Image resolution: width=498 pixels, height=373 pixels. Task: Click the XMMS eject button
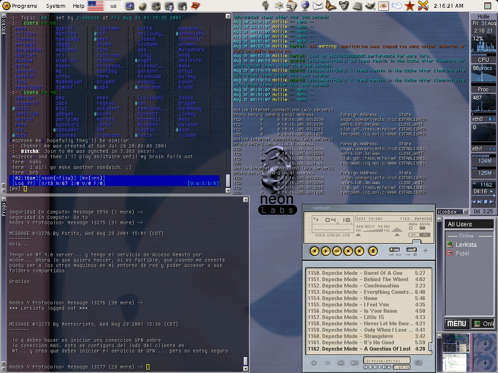[x=373, y=251]
